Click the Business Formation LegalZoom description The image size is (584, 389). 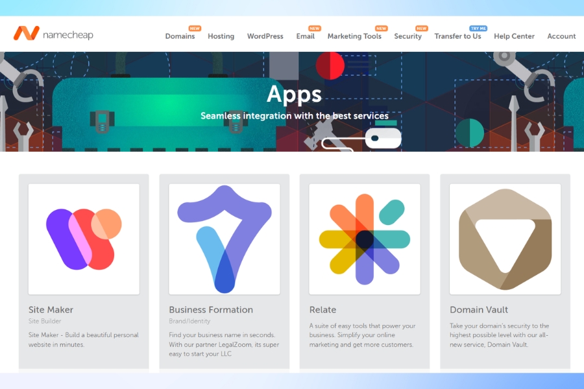click(224, 344)
